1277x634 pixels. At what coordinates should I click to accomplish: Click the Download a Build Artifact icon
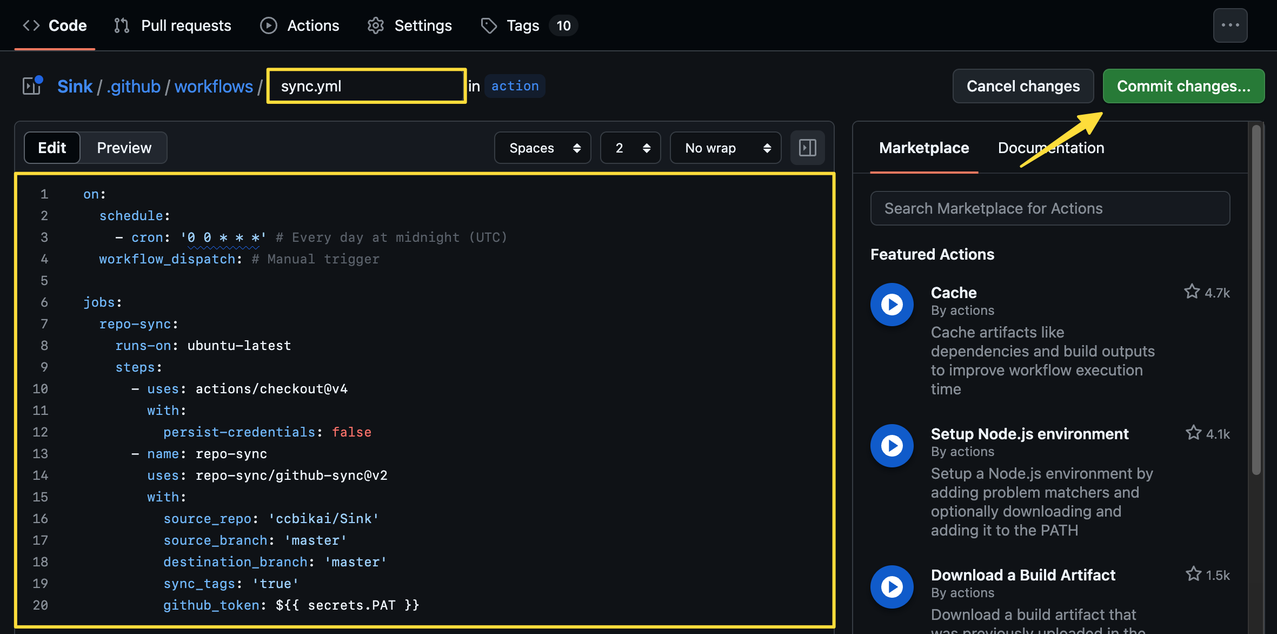coord(892,587)
